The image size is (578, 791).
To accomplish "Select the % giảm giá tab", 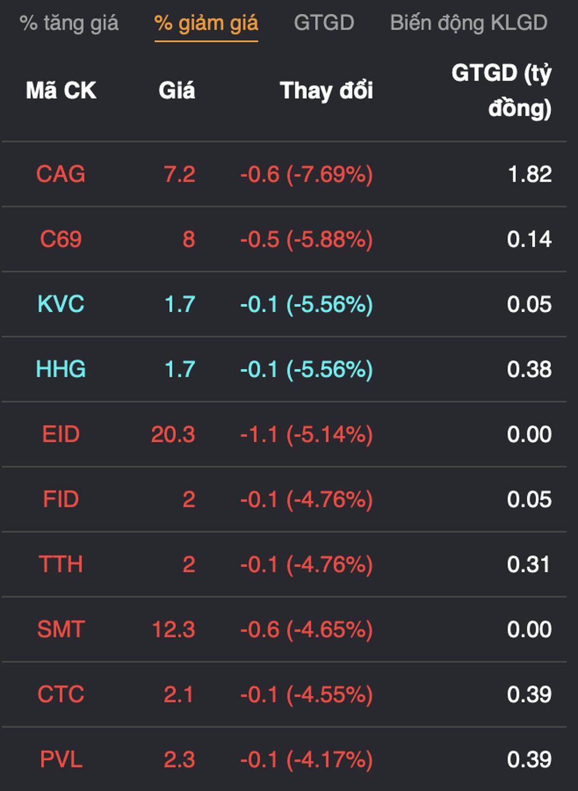I will pyautogui.click(x=206, y=23).
